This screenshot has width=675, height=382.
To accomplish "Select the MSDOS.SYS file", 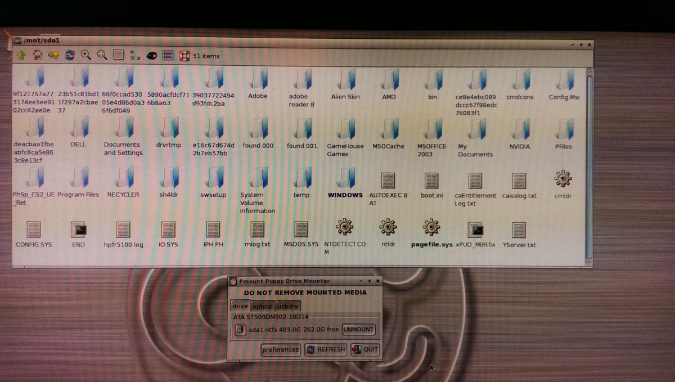I will tap(301, 235).
